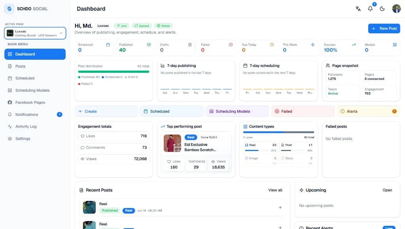Click the people icon in Page snapshot
This screenshot has height=229, width=405.
click(328, 66)
